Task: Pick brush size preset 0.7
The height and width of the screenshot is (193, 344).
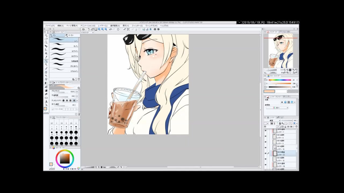Action: 52,122
